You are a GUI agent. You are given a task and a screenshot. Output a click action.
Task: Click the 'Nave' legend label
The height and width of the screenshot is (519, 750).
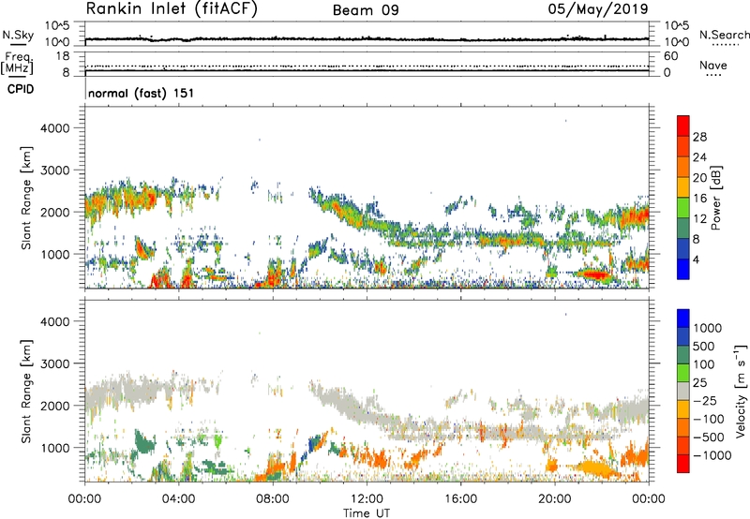[713, 66]
